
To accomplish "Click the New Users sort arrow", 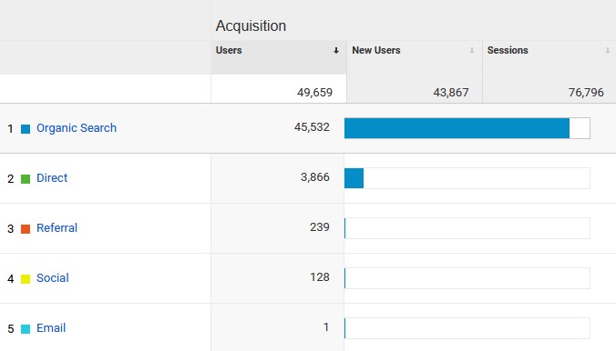I will tap(471, 51).
